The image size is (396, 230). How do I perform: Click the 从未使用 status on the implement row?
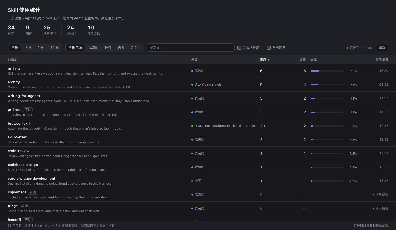[380, 195]
